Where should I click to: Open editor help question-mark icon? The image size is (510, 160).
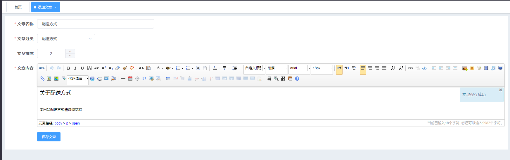(297, 79)
